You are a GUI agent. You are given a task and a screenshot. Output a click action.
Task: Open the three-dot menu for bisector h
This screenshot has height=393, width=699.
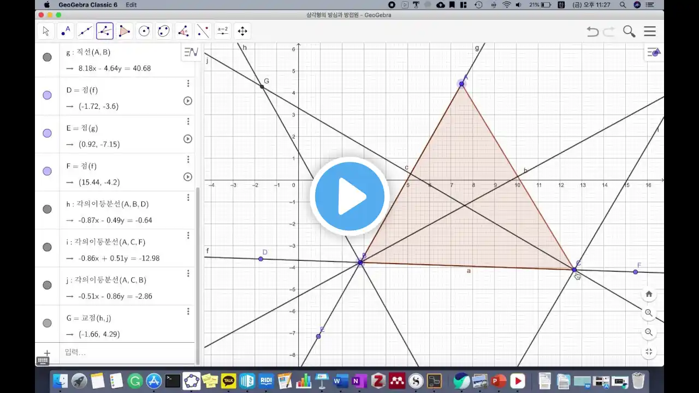click(x=188, y=198)
